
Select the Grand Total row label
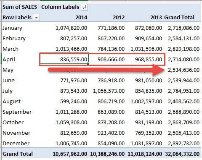click(x=18, y=154)
